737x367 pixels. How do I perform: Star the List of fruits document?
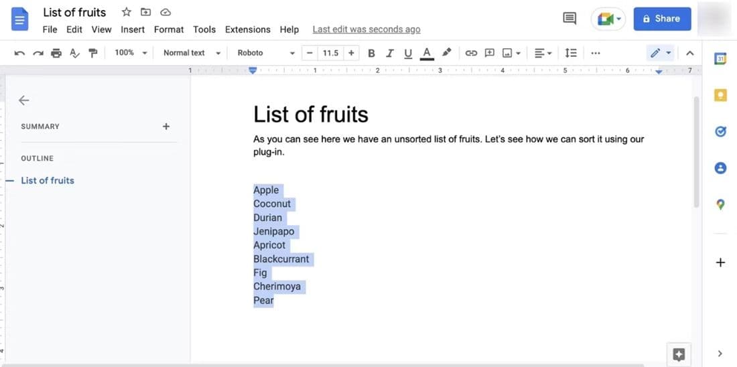pos(127,12)
